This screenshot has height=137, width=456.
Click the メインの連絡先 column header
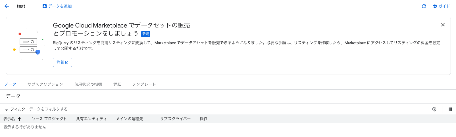click(x=130, y=119)
